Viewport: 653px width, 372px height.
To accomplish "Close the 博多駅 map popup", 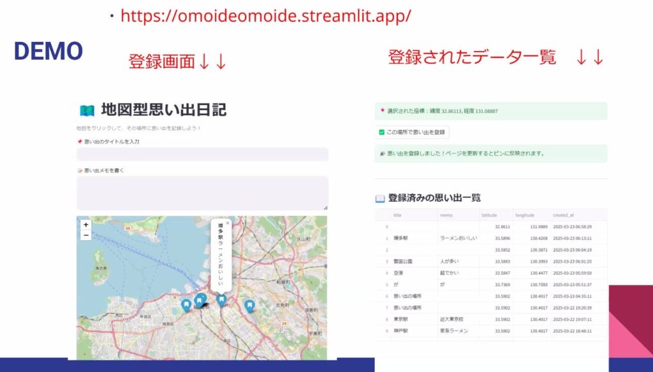I will [x=228, y=224].
